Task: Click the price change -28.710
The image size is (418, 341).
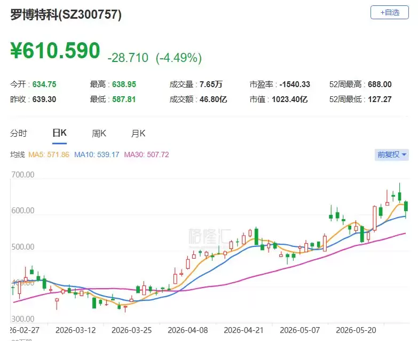Action: pos(128,58)
